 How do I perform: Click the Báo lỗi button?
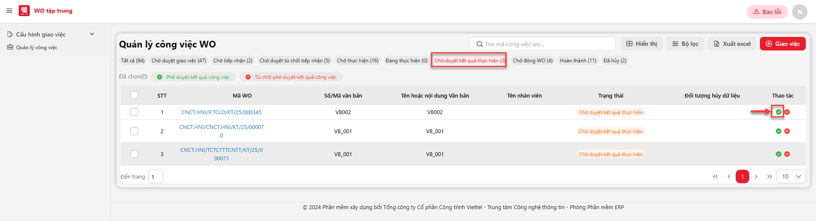tap(767, 12)
